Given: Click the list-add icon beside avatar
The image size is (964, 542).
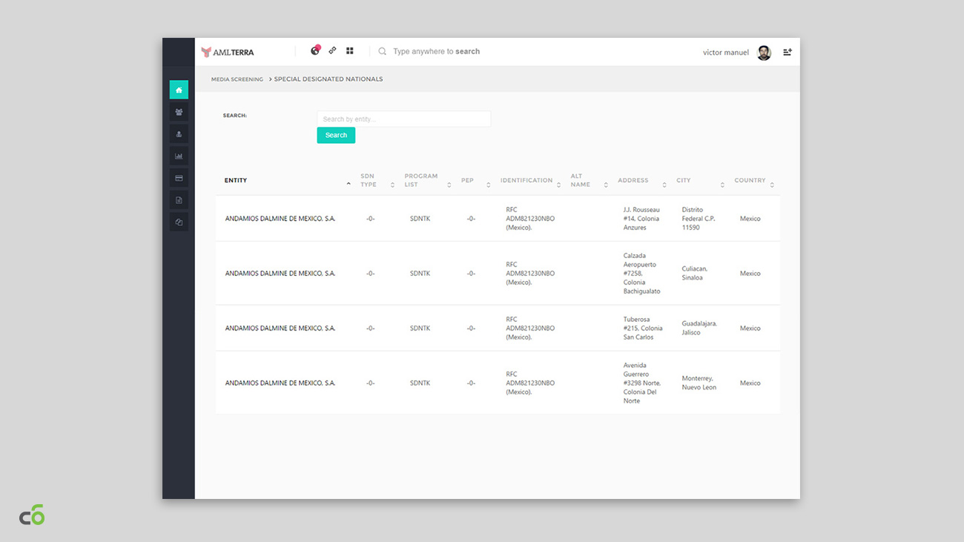Looking at the screenshot, I should 788,52.
